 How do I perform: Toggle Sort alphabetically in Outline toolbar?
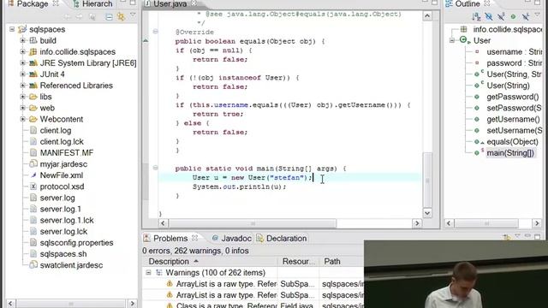tap(476, 16)
